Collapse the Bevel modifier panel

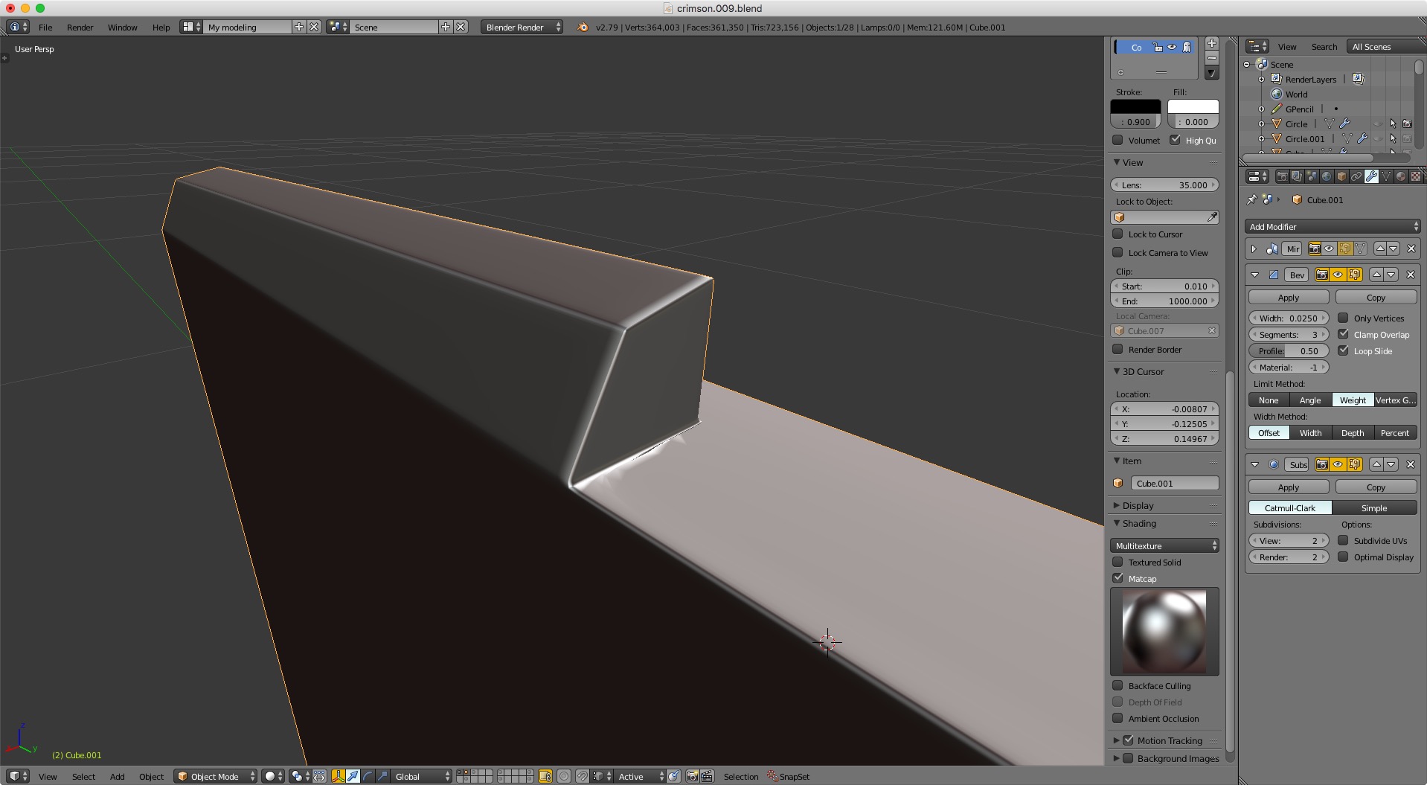point(1256,274)
